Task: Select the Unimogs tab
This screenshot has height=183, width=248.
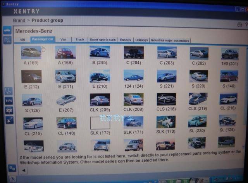Action: (141, 40)
